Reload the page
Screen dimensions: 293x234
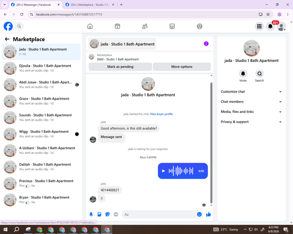tap(22, 15)
